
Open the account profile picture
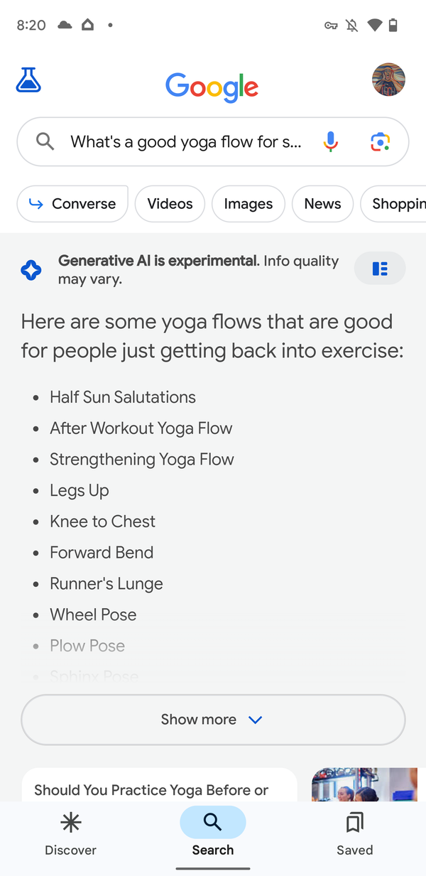(x=388, y=80)
